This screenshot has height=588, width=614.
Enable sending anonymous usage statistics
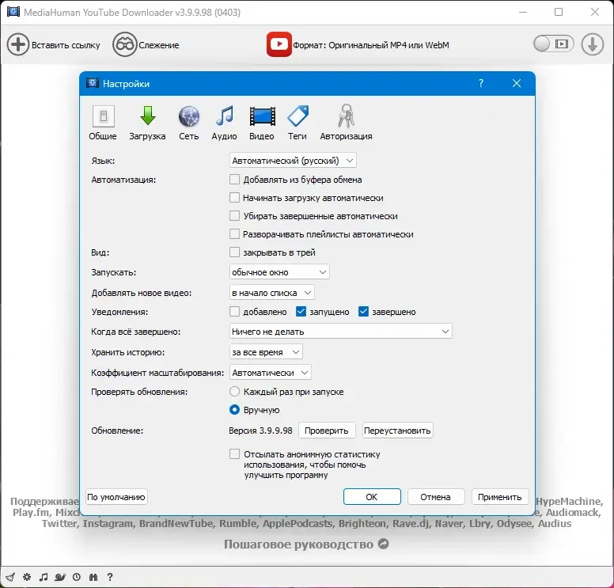pyautogui.click(x=234, y=454)
